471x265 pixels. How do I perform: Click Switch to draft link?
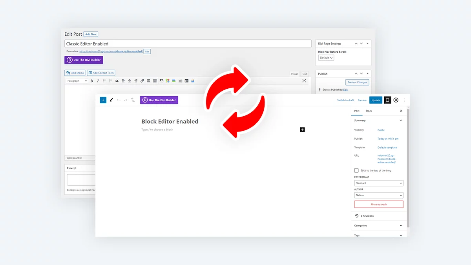[345, 100]
